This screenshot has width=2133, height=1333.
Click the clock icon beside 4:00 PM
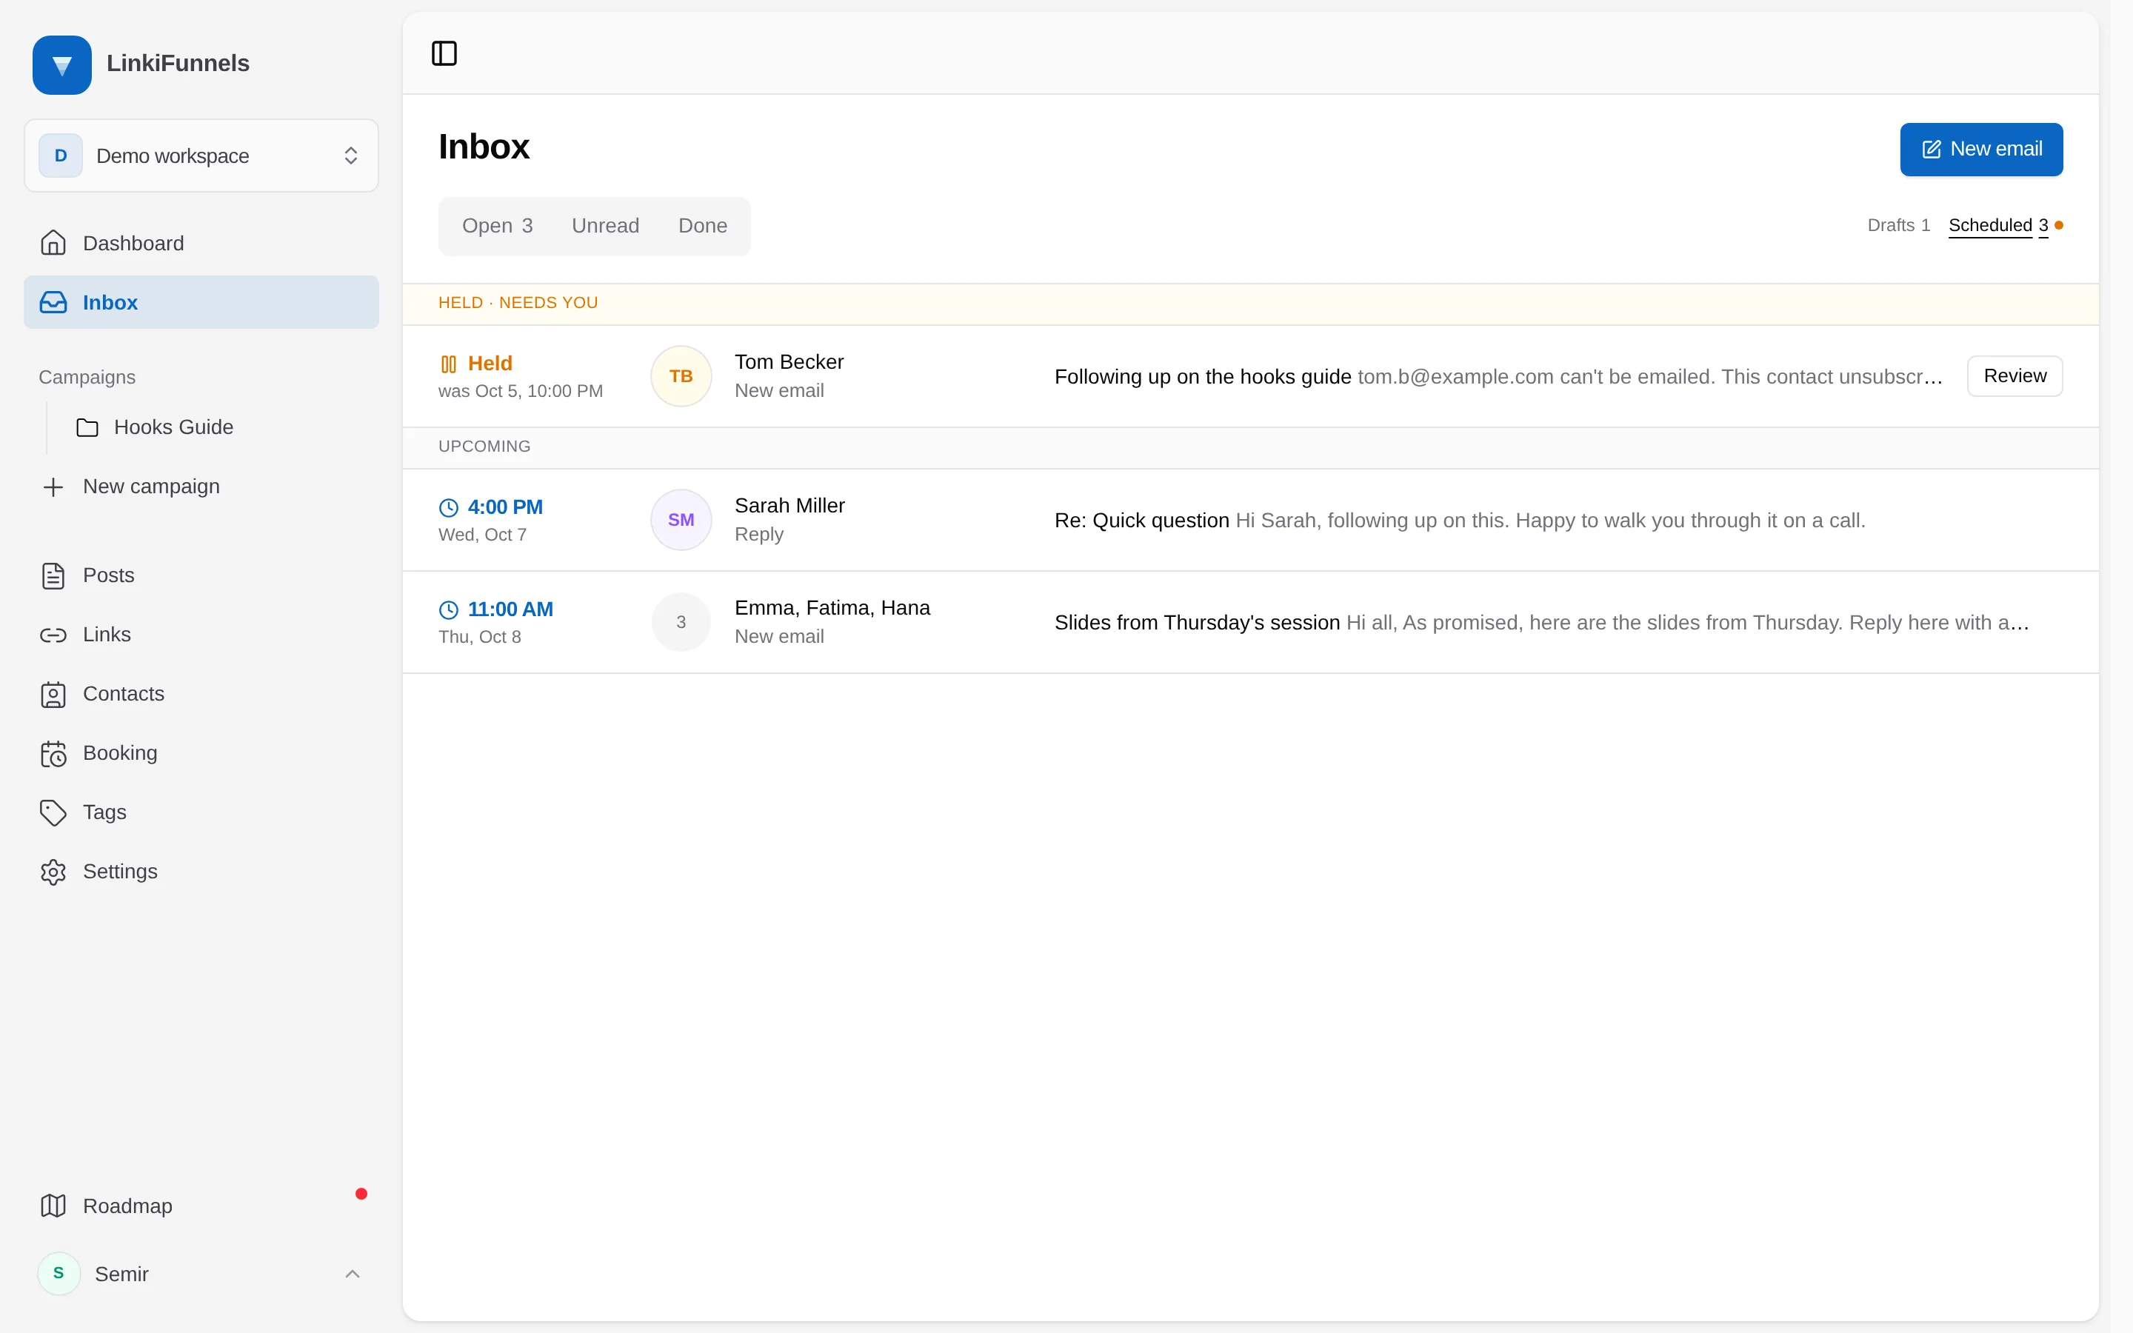coord(449,508)
